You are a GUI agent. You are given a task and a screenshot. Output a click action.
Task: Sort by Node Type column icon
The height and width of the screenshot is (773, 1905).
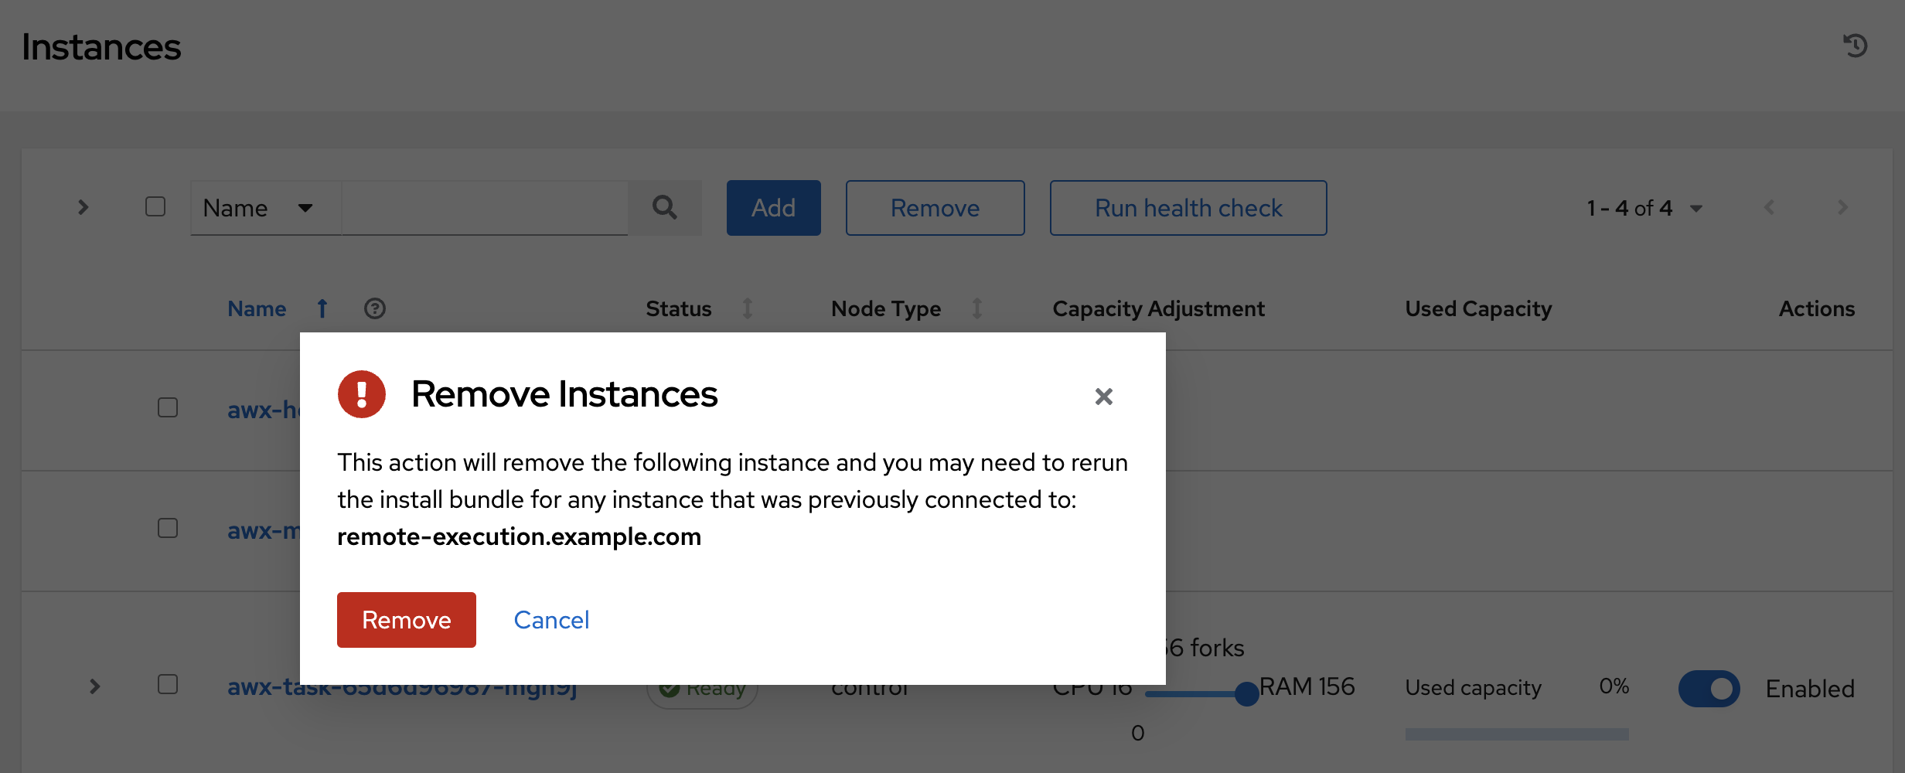click(977, 309)
